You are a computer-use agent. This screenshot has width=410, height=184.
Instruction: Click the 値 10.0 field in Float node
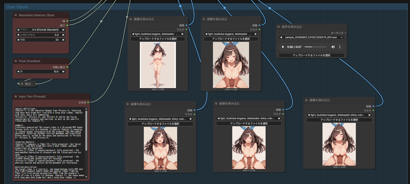click(x=41, y=72)
